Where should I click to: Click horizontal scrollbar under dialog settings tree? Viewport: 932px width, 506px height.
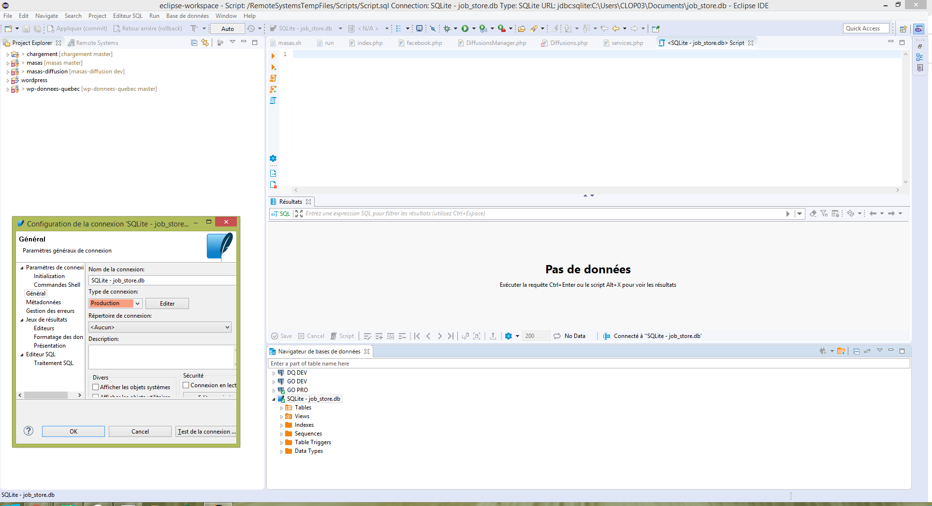(x=50, y=395)
